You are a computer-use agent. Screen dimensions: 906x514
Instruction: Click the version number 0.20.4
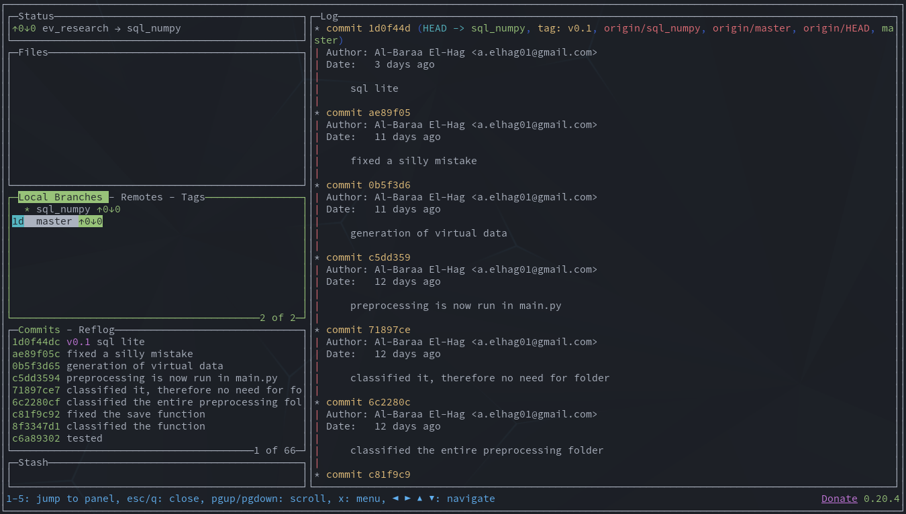882,499
